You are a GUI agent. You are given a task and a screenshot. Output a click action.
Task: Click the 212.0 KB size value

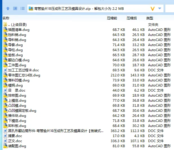click(x=118, y=75)
